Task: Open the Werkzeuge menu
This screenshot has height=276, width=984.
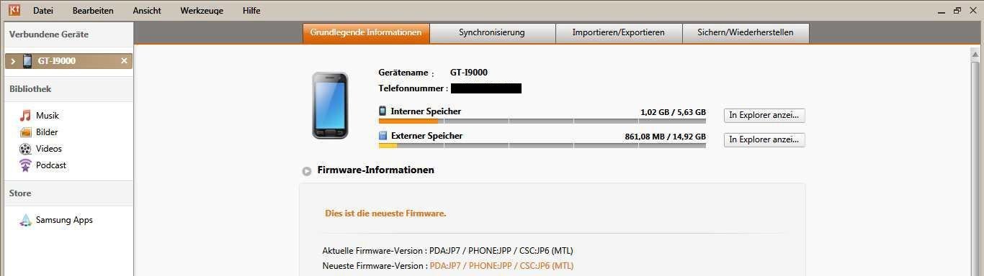Action: [202, 11]
